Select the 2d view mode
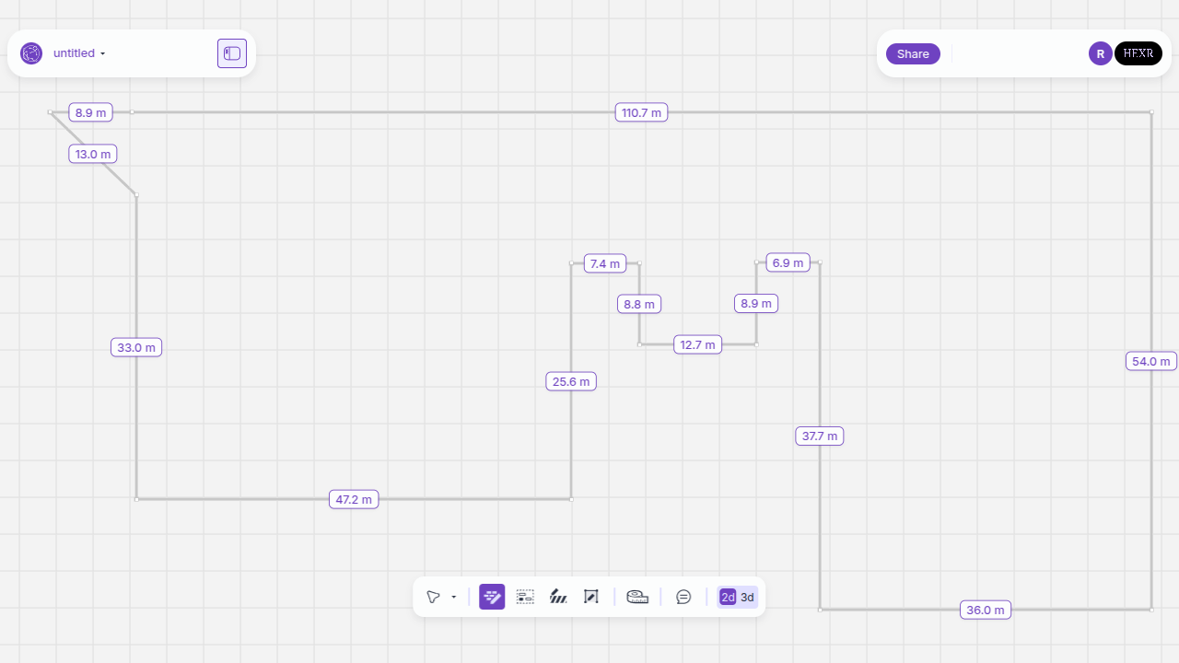This screenshot has height=663, width=1179. point(728,598)
